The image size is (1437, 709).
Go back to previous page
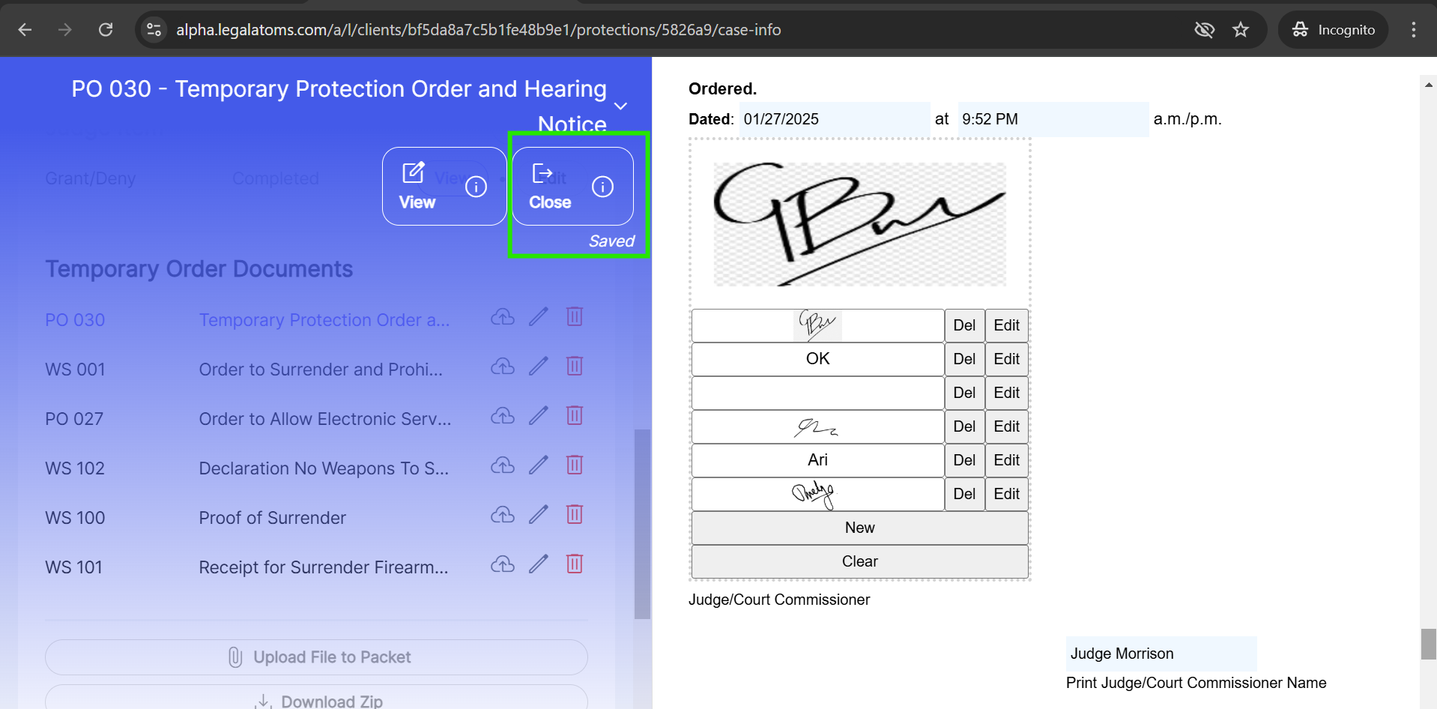(25, 29)
